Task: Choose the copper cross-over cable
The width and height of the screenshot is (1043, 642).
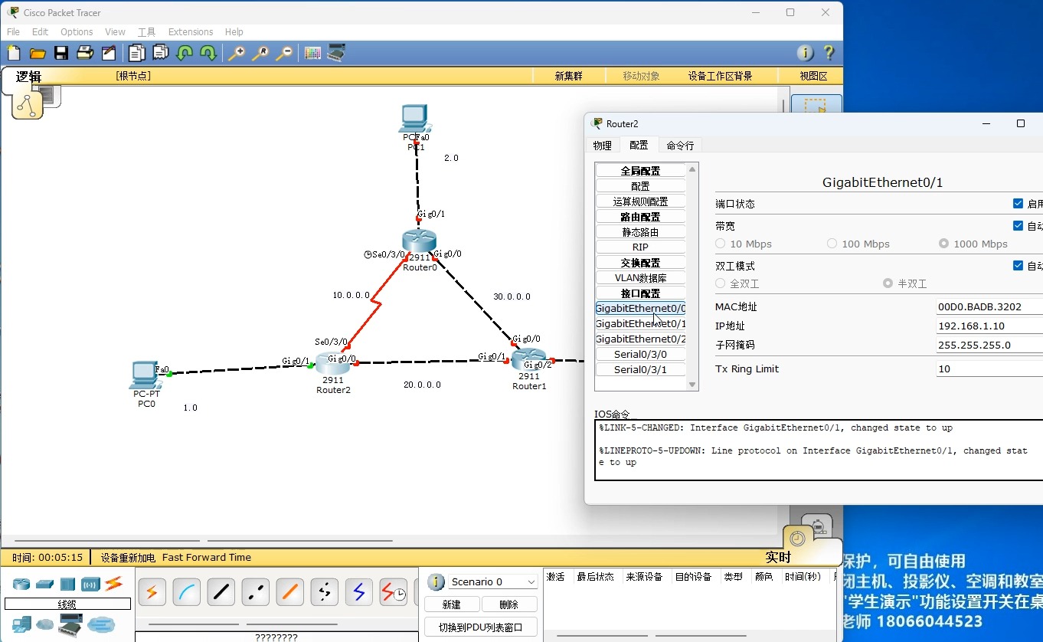Action: tap(256, 592)
